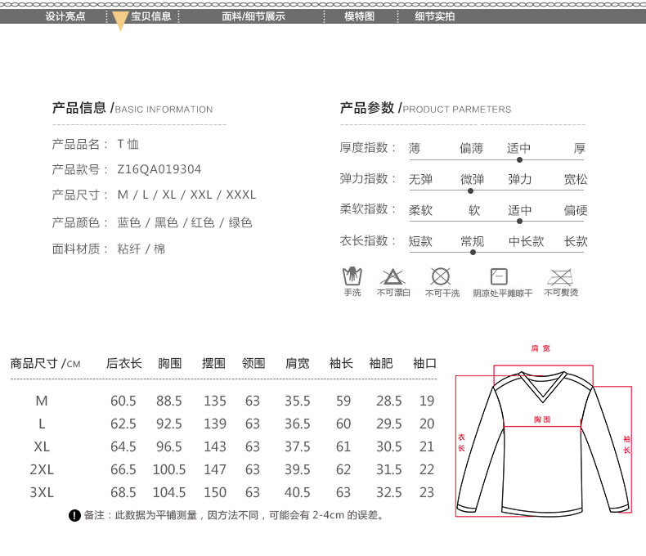Click hem value 150 in 3XL row
Screen dimensions: 646x556
point(215,492)
